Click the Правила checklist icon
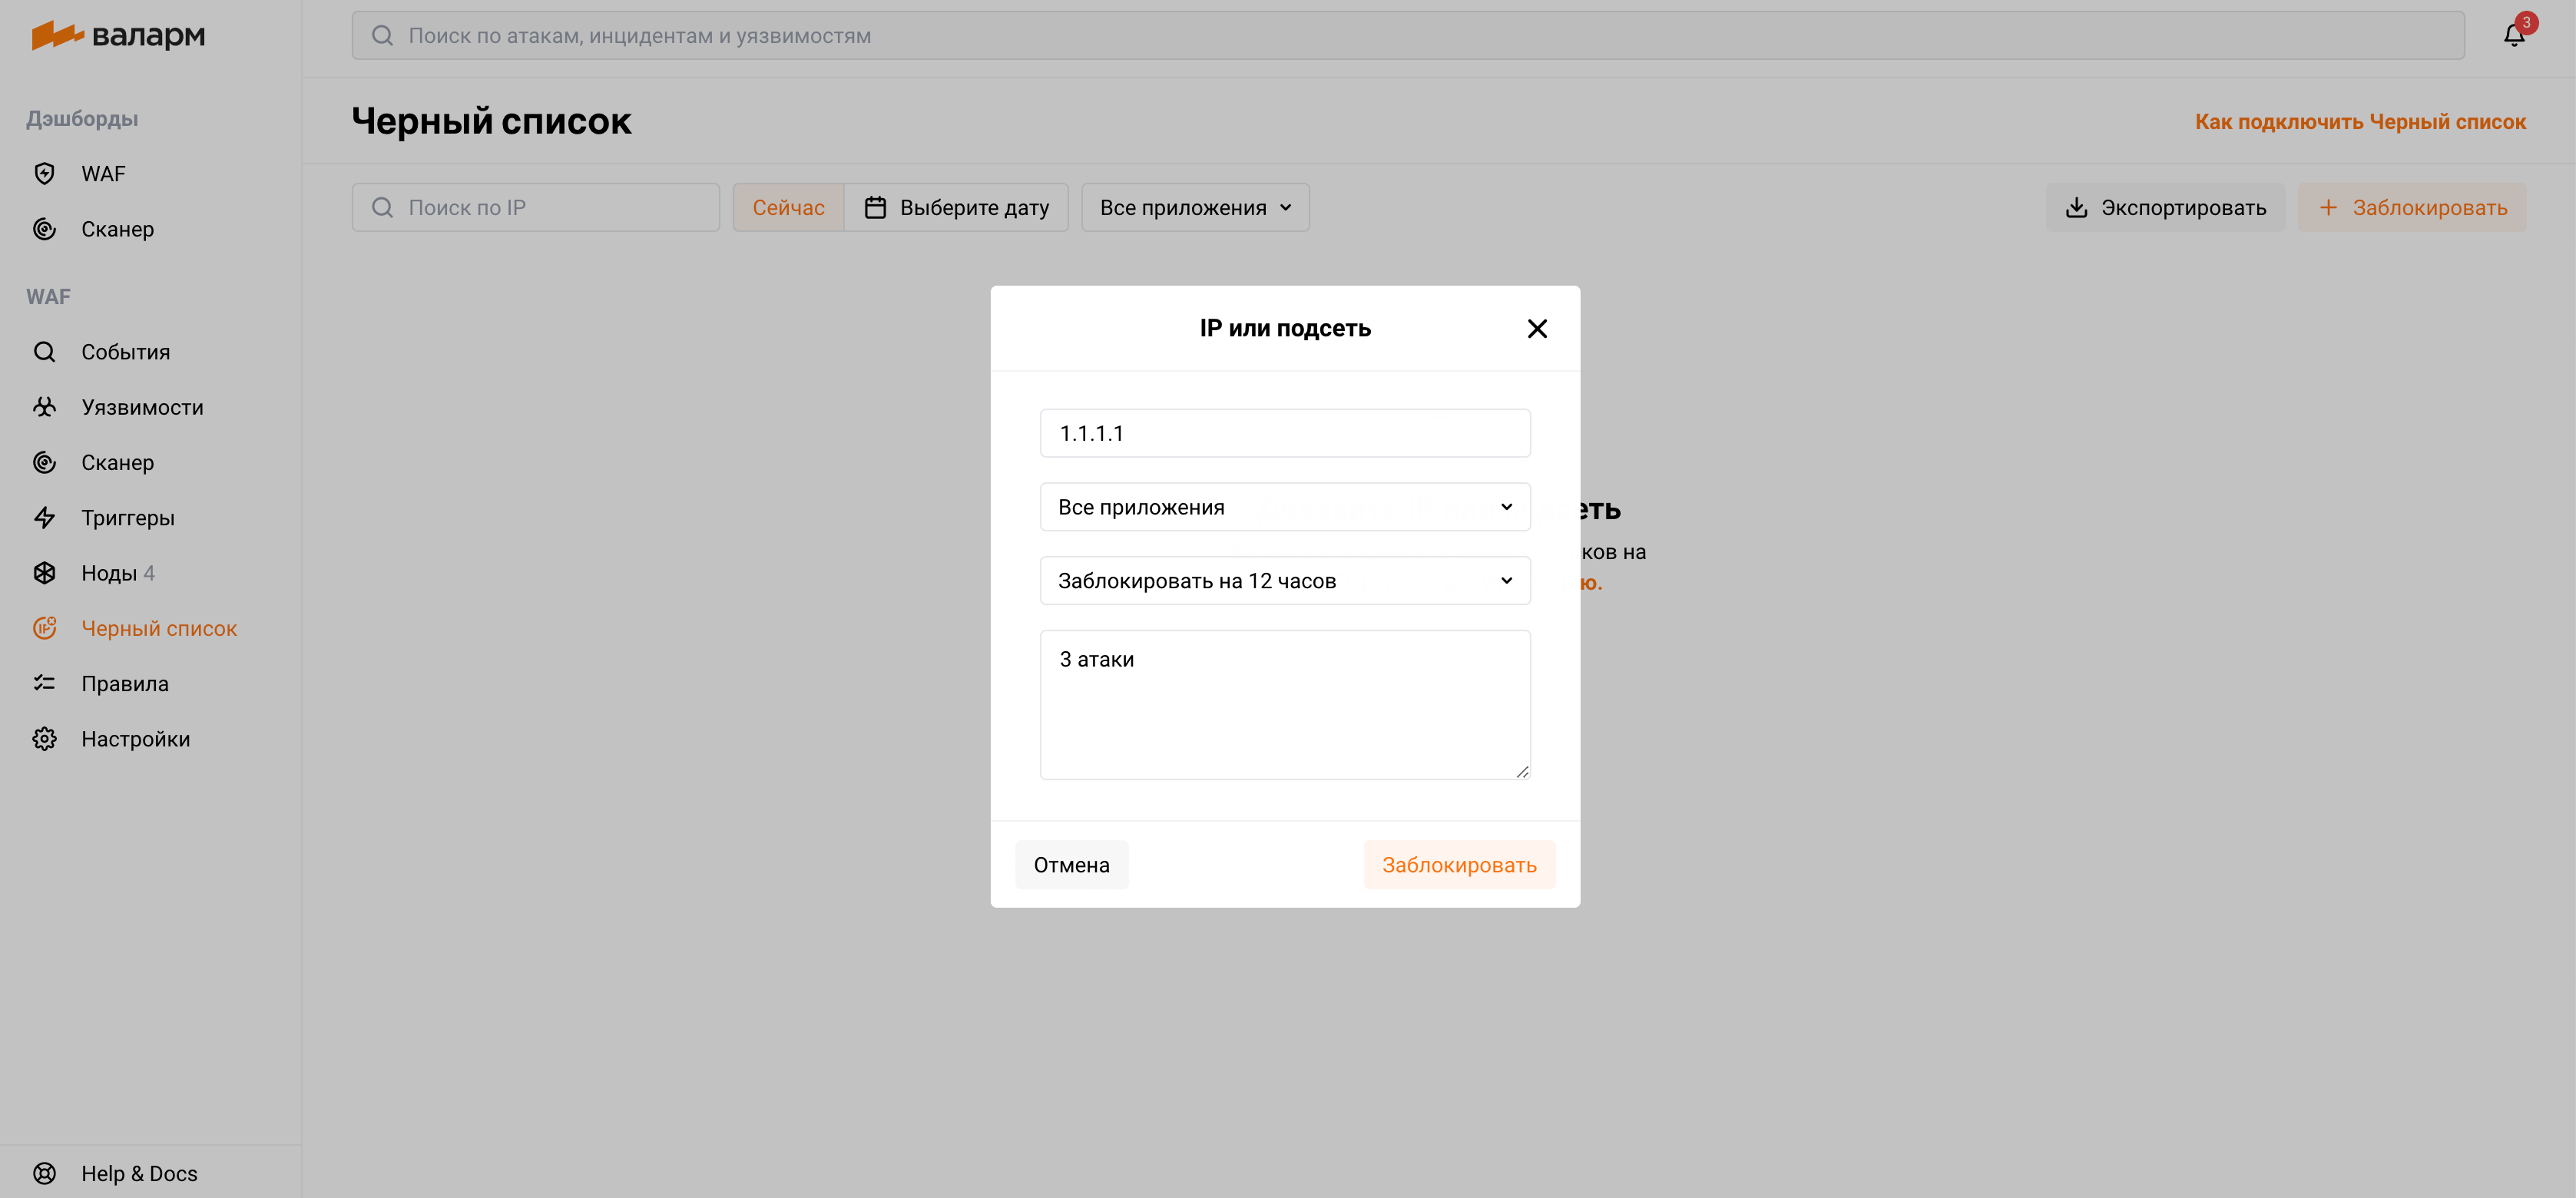 44,684
